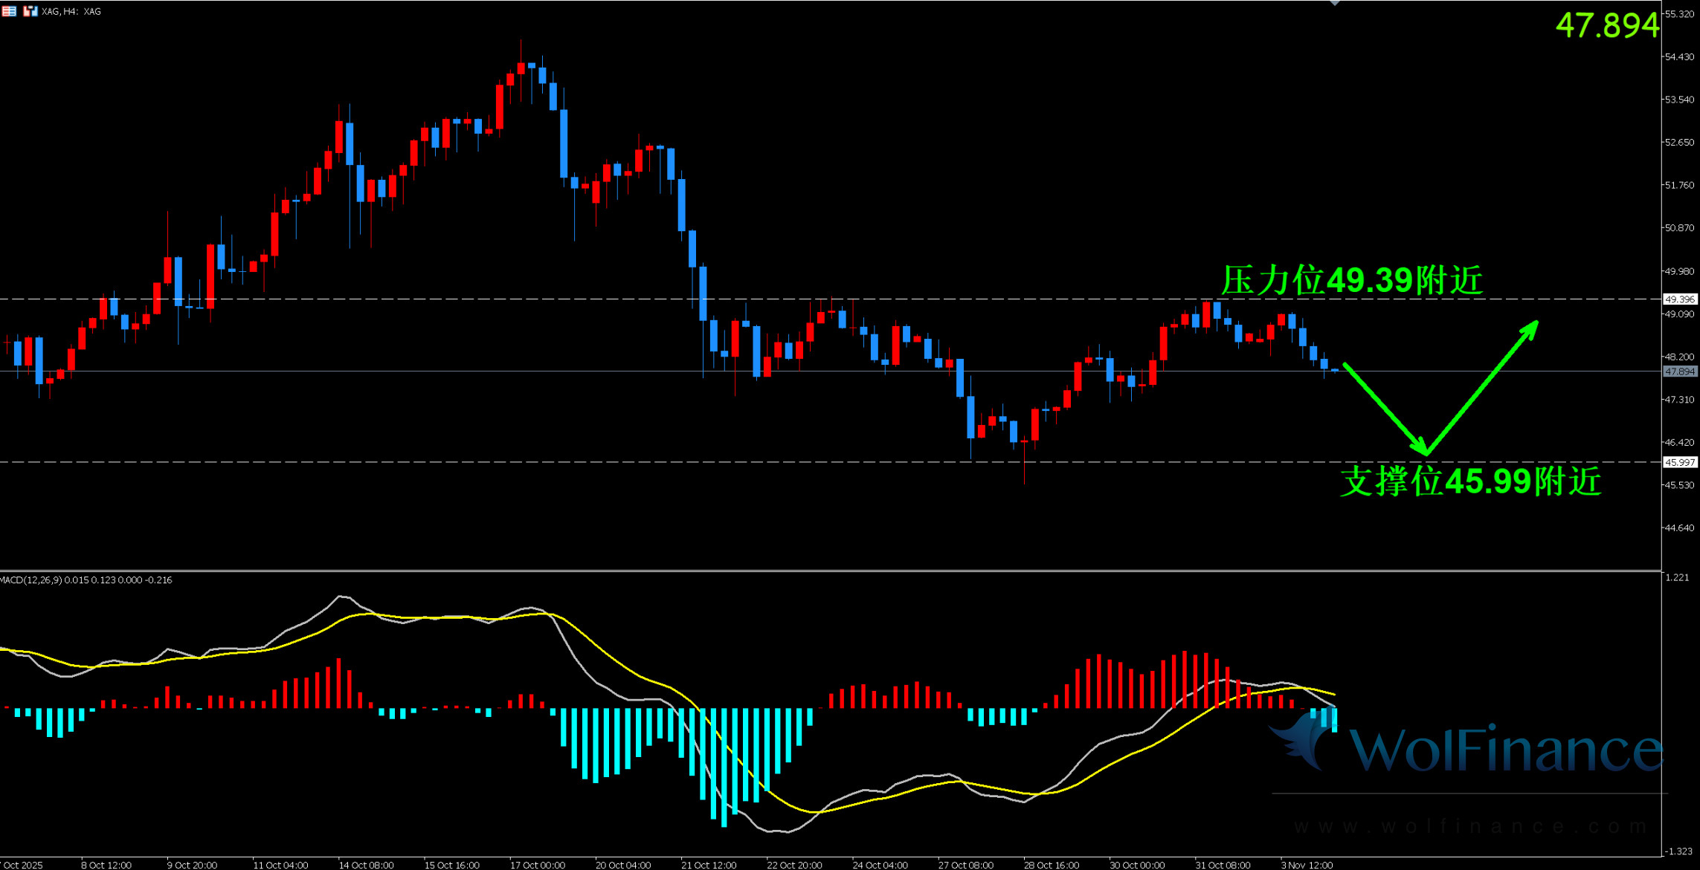The image size is (1700, 870).
Task: Select the 49.396 resistance price label
Action: click(1679, 299)
